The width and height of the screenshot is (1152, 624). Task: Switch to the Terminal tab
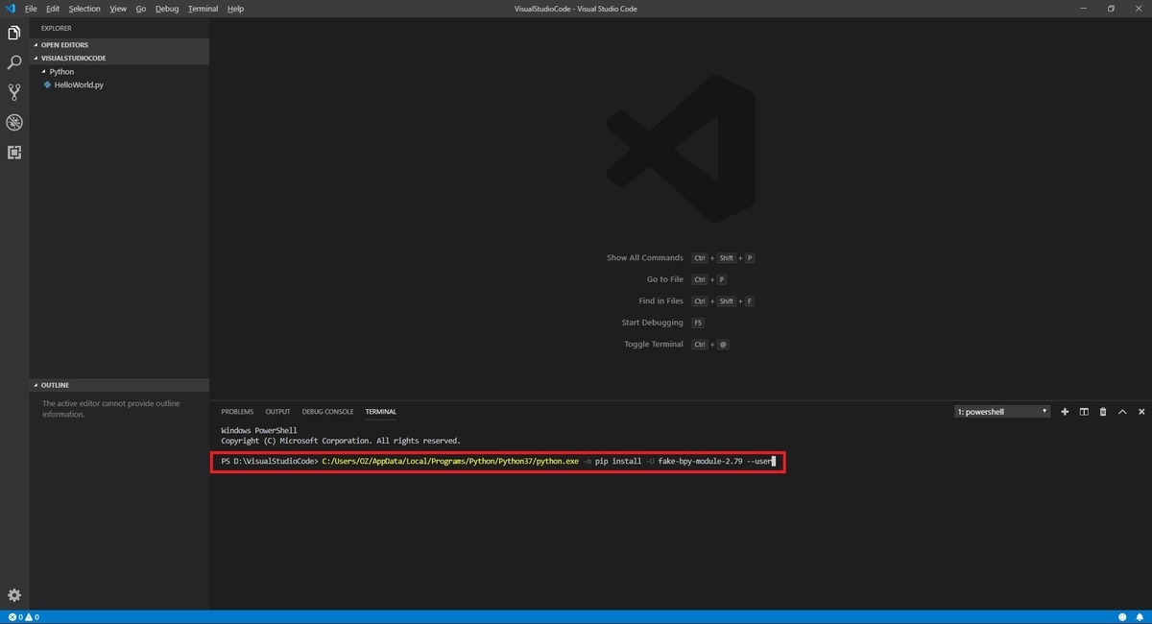380,412
